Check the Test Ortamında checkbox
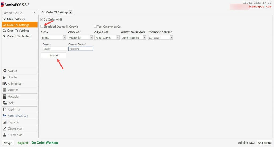The image size is (274, 147). click(95, 27)
